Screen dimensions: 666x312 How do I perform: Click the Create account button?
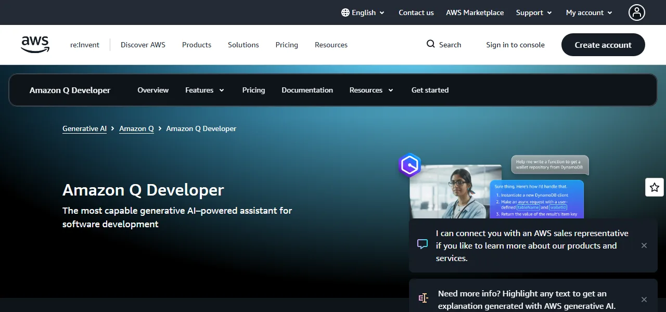[x=603, y=45]
